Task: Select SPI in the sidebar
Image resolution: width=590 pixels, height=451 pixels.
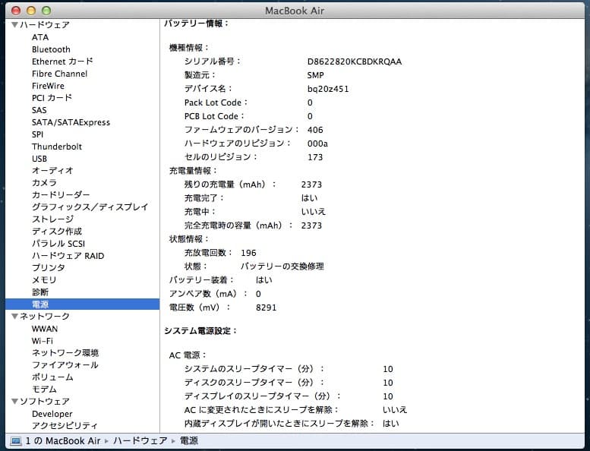Action: pyautogui.click(x=38, y=134)
